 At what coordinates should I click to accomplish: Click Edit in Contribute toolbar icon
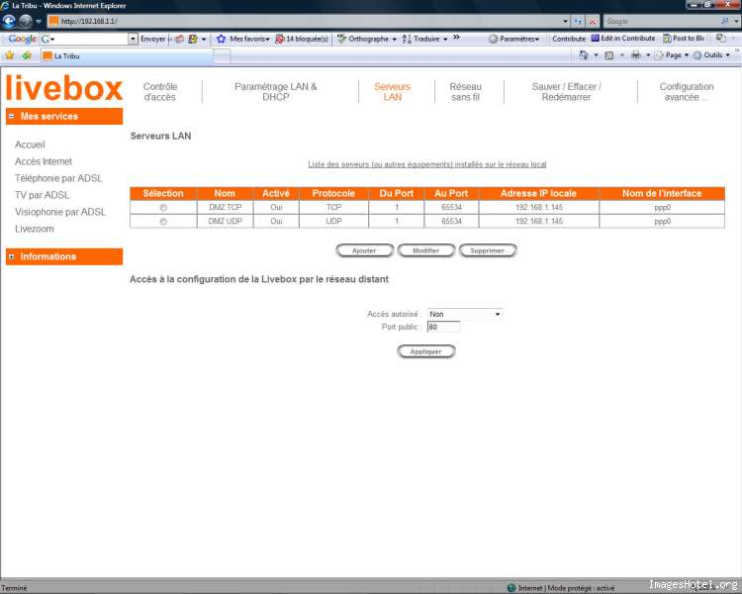tap(623, 39)
